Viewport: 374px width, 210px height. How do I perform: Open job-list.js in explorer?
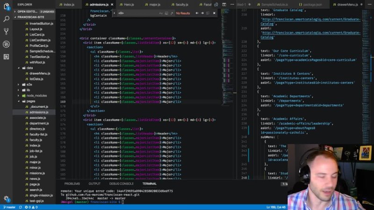36,151
